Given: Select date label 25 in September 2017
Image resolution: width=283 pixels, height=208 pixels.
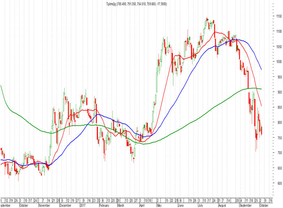Looking at the screenshot, I should click(256, 201).
